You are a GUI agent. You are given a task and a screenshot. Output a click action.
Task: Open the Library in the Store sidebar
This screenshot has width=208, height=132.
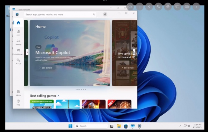point(18,93)
